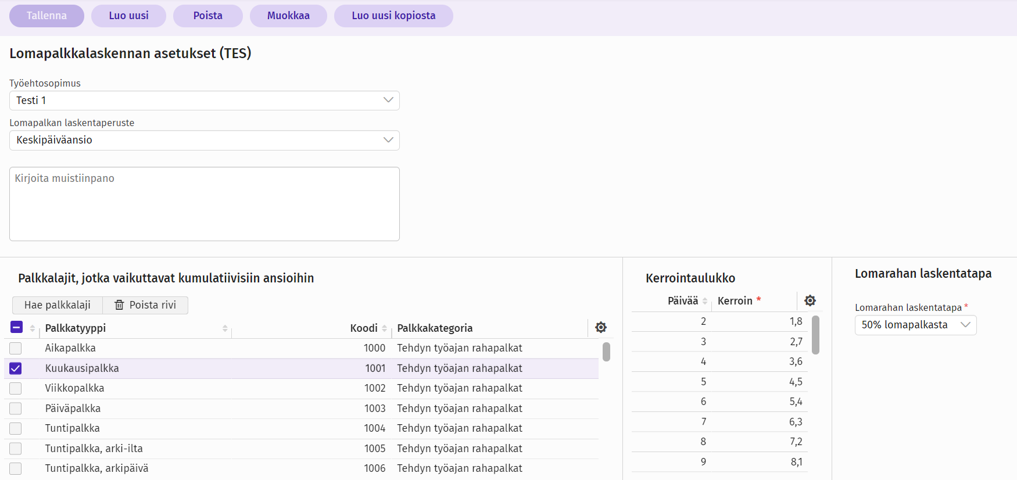The image size is (1017, 480).
Task: Check the Tuntipalkka, arkipäivä checkbox
Action: click(16, 468)
